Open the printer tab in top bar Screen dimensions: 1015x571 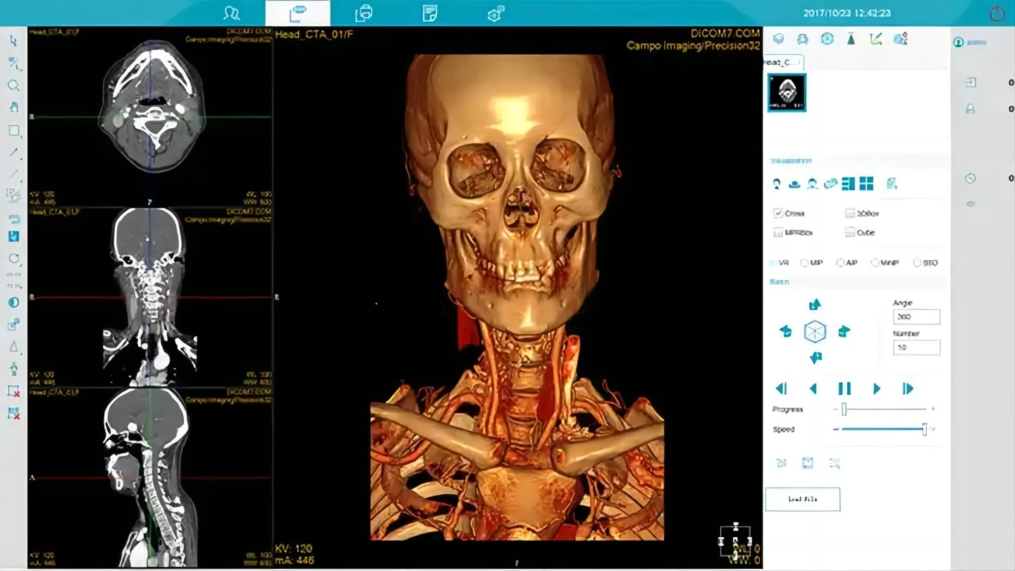[364, 13]
